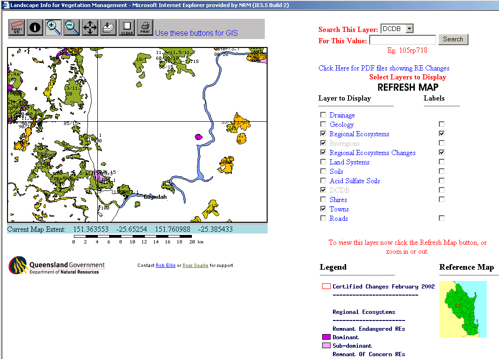Screen dimensions: 499x359
Task: Open the Search This Layer dropdown
Action: pyautogui.click(x=409, y=29)
